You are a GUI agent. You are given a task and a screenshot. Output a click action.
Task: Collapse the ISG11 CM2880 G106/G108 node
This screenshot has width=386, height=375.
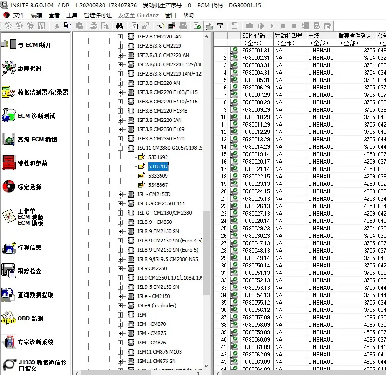121,148
